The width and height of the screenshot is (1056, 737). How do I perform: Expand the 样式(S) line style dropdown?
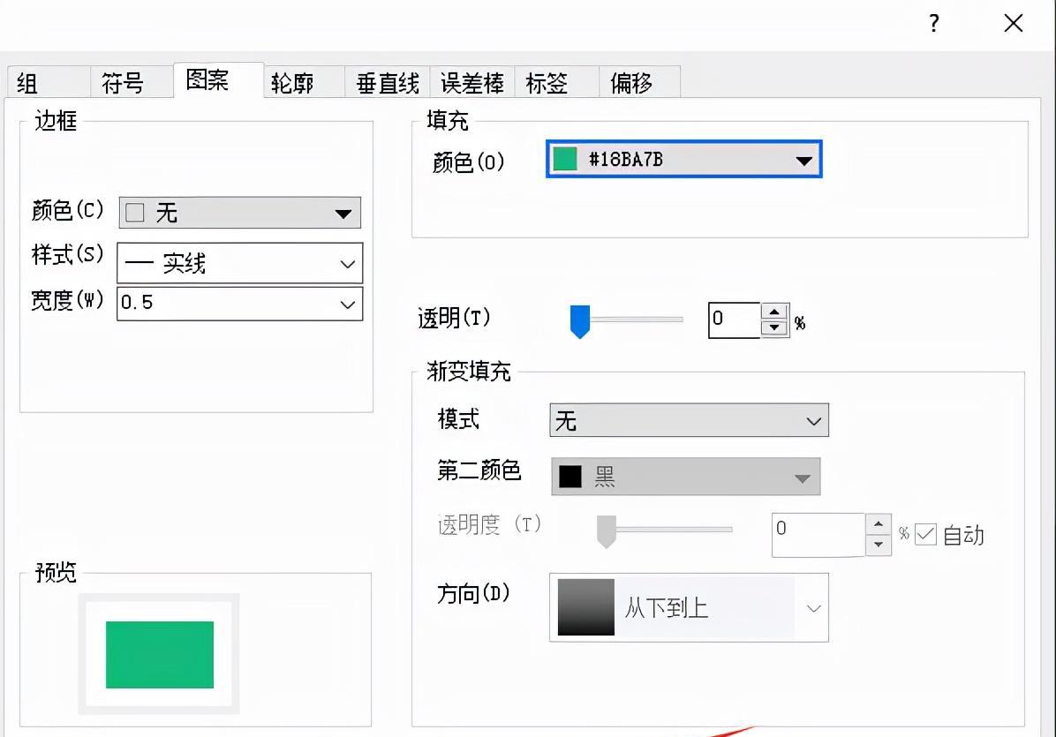pos(240,263)
